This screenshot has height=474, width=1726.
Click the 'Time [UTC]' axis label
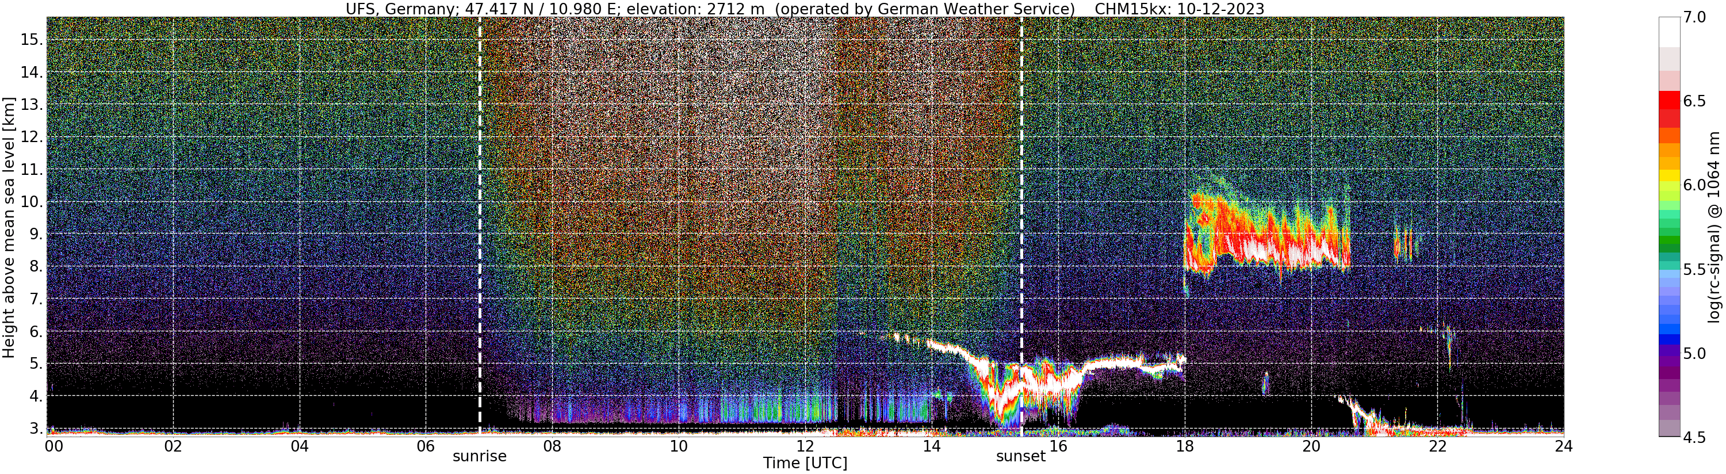(805, 462)
